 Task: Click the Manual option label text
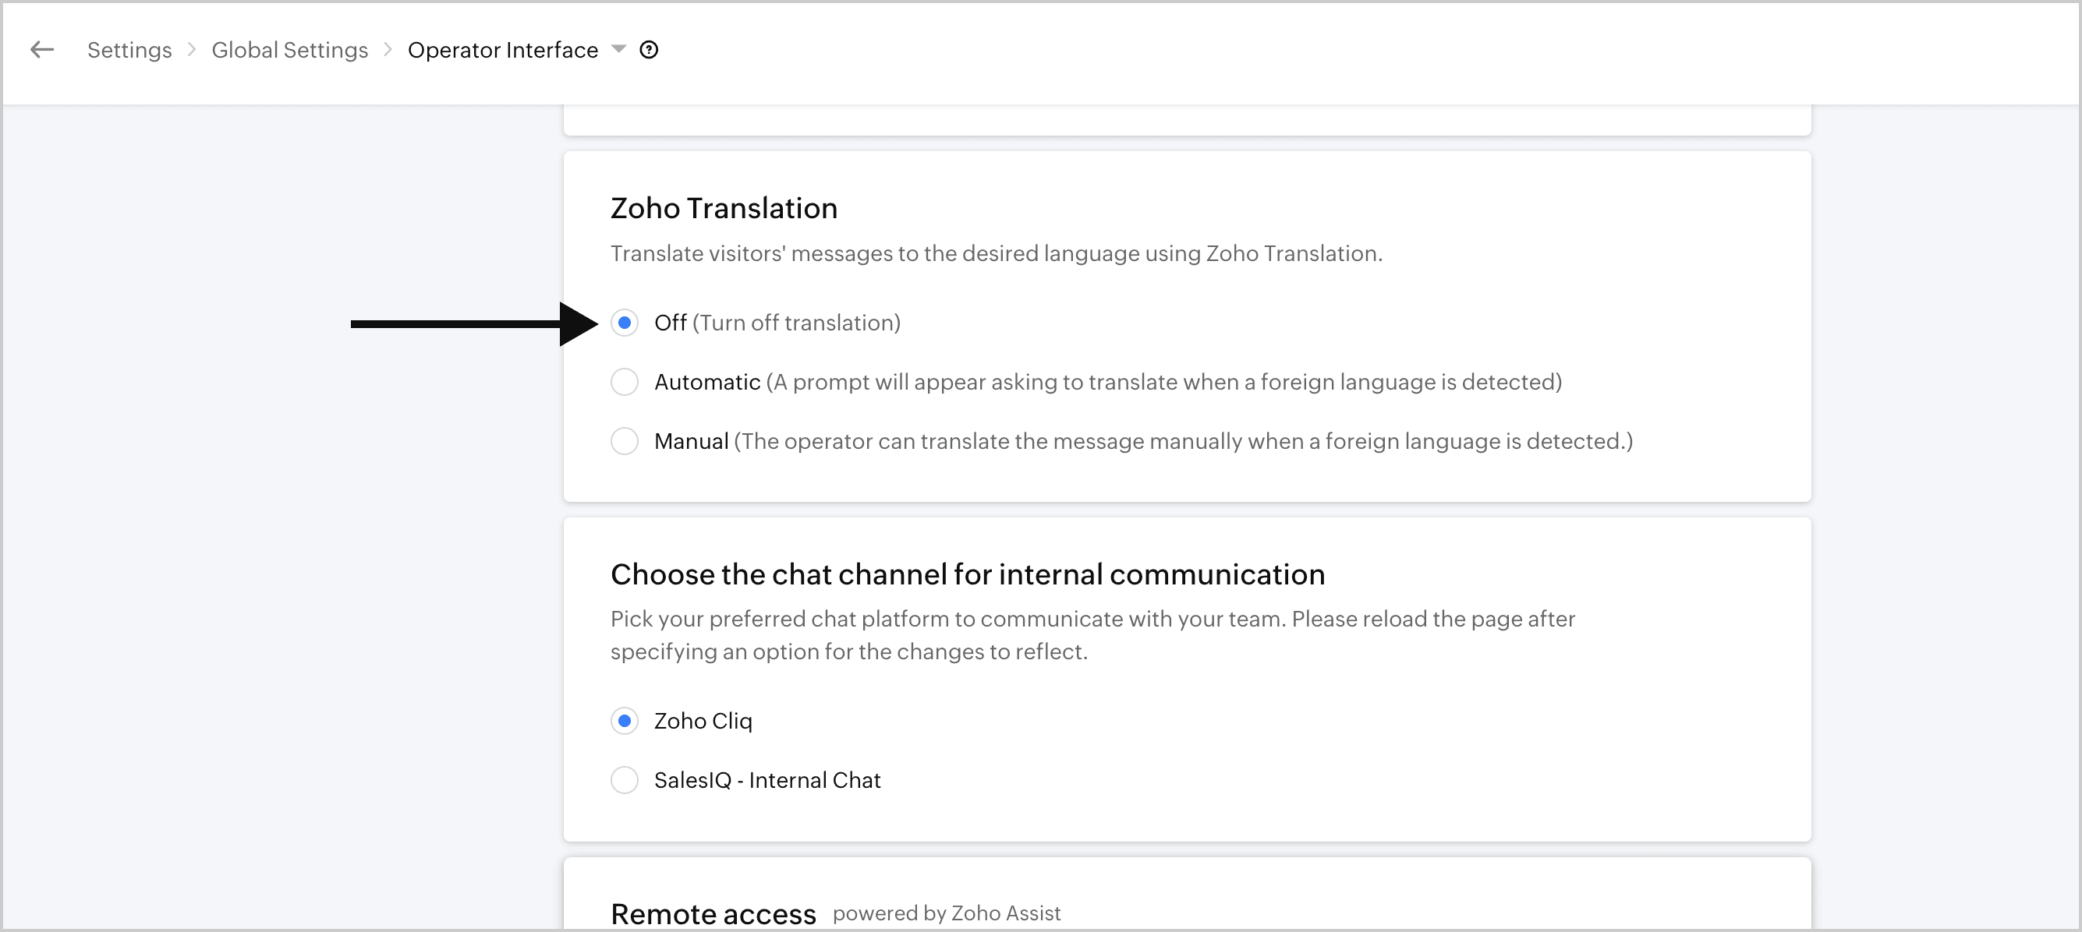(691, 442)
